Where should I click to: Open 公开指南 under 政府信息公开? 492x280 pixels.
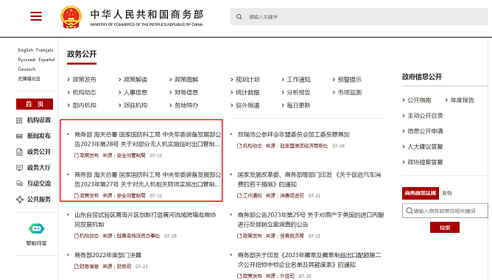[x=419, y=100]
